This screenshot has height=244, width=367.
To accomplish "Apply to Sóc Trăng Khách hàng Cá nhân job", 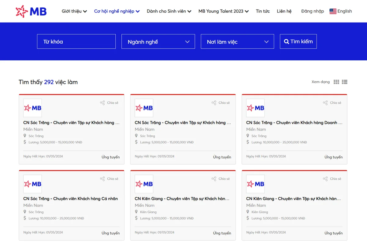I will (x=111, y=233).
